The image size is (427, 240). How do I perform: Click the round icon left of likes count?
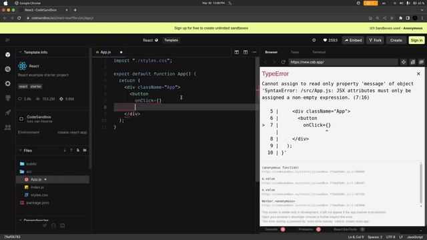(x=314, y=40)
